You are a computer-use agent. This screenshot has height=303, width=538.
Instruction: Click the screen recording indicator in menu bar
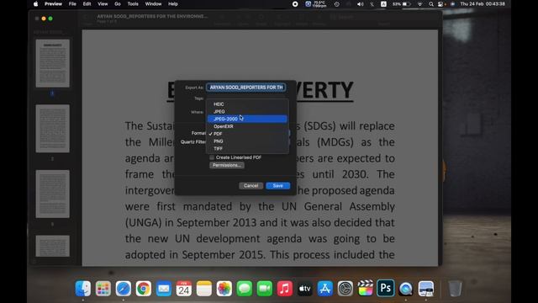tap(295, 4)
